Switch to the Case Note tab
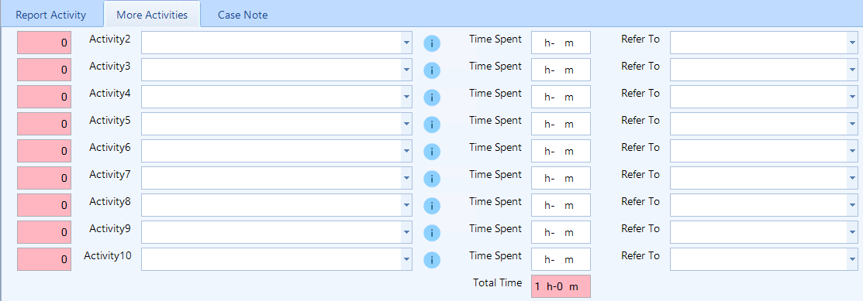Viewport: 863px width, 301px height. pos(243,15)
